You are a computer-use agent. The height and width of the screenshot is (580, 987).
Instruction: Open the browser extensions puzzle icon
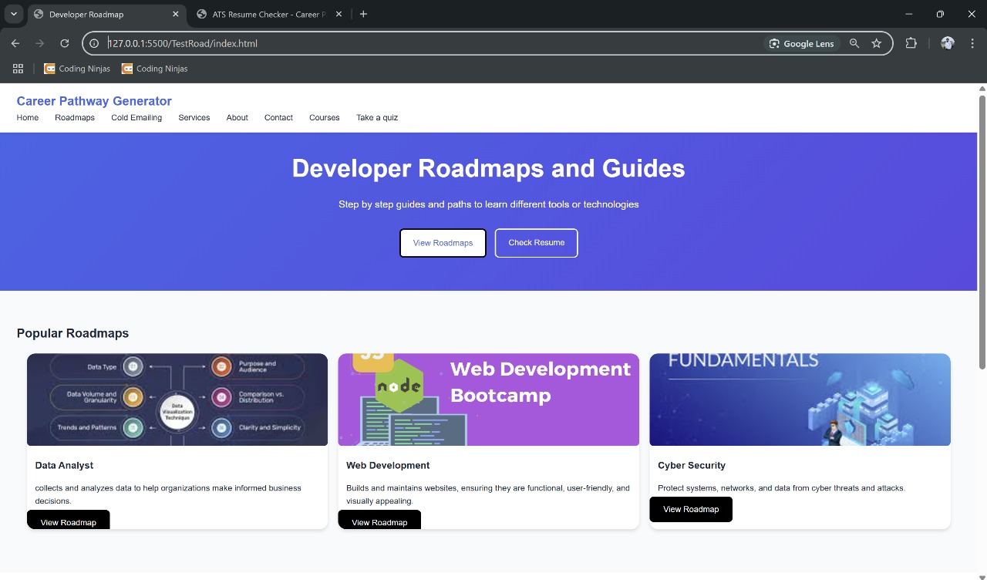(x=911, y=43)
